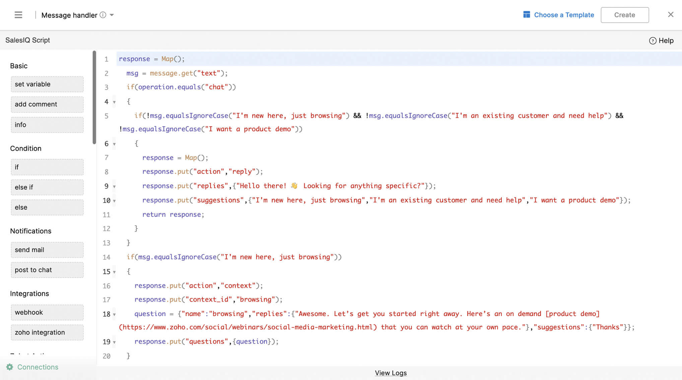Click the info icon beside Message handler

pyautogui.click(x=103, y=15)
